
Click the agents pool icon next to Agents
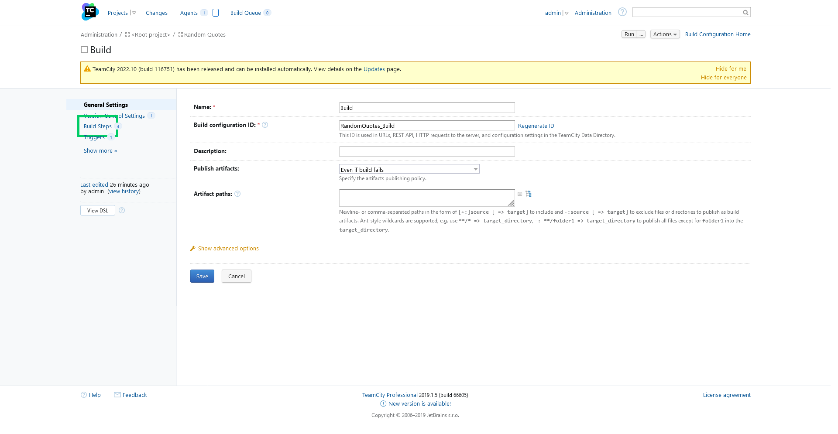point(216,13)
